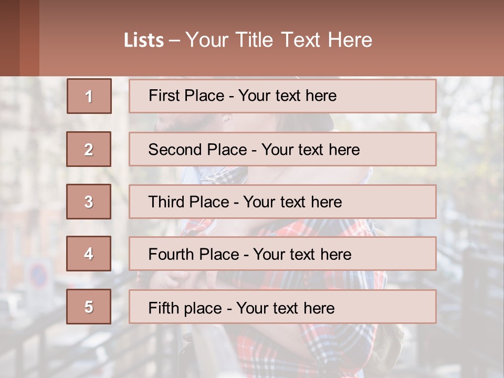Click the number 3 box
Image resolution: width=504 pixels, height=378 pixels.
89,202
